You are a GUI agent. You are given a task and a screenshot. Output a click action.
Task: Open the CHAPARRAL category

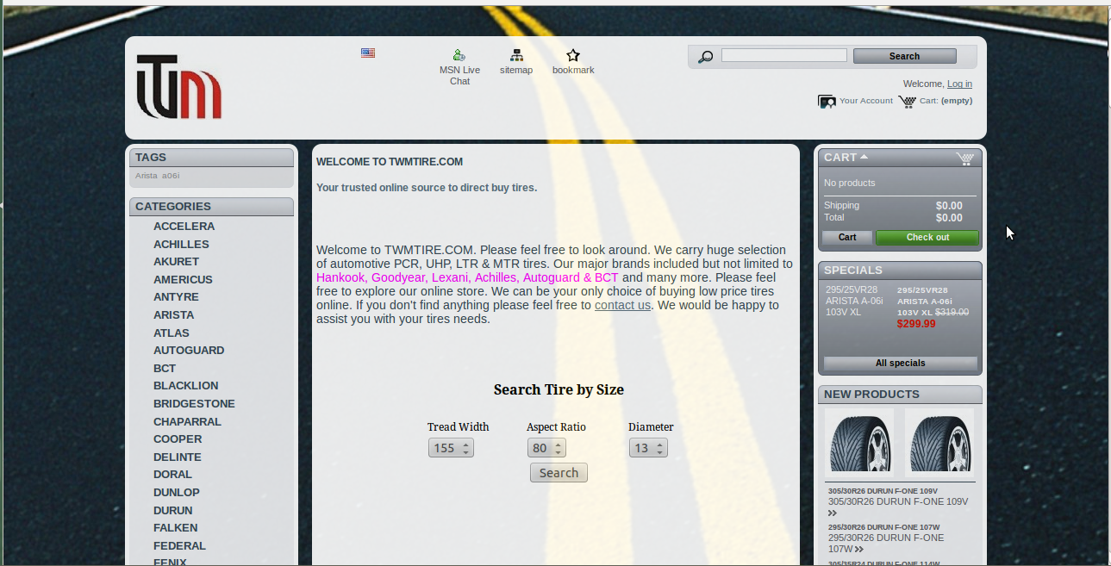[187, 422]
